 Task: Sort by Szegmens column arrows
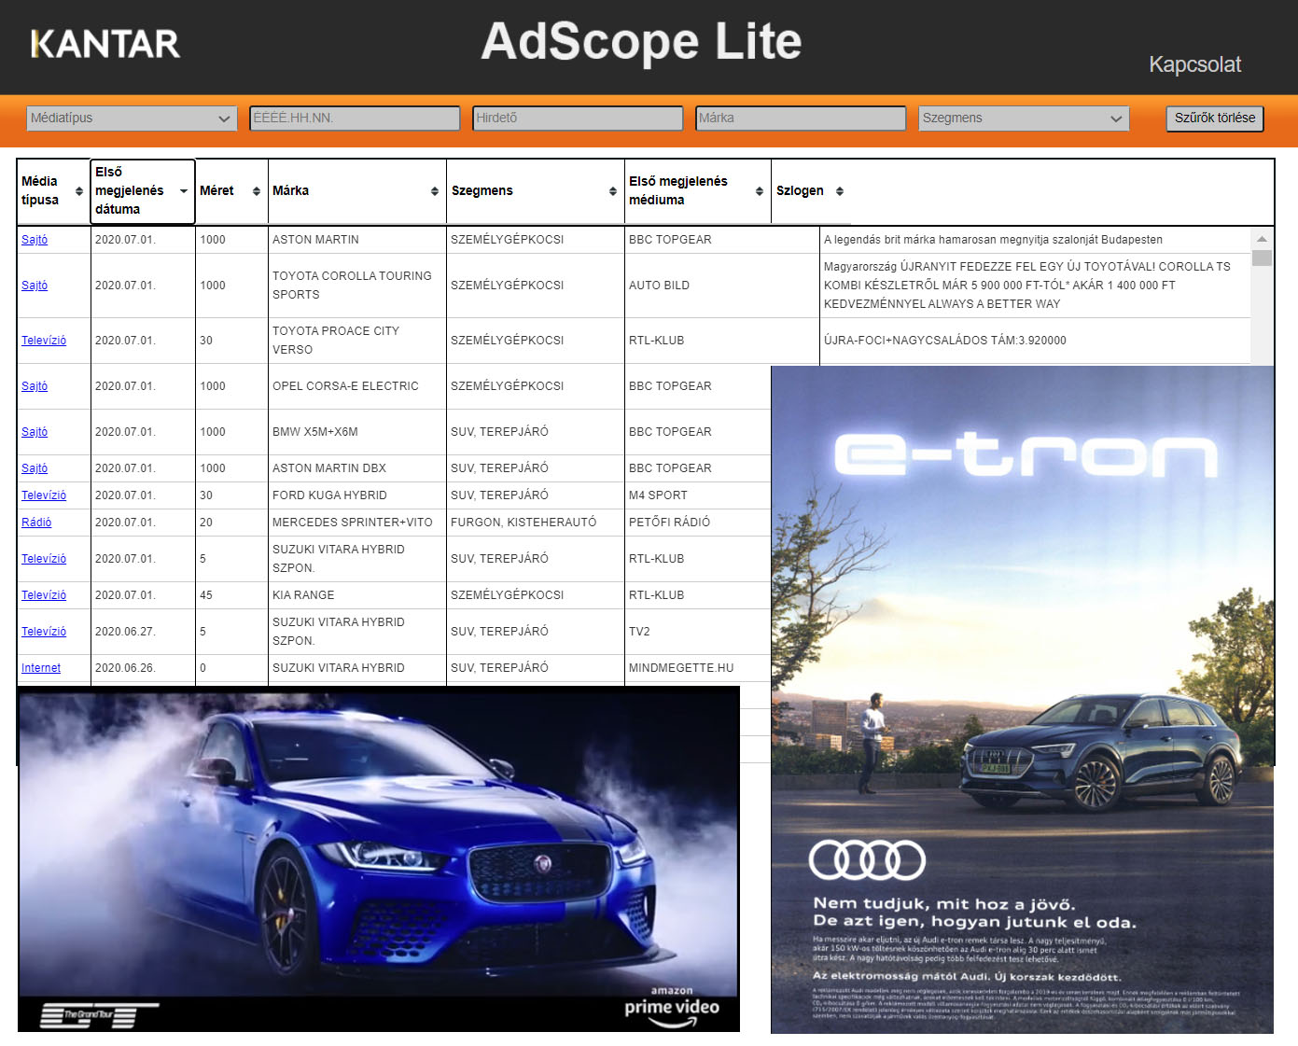[x=613, y=191]
